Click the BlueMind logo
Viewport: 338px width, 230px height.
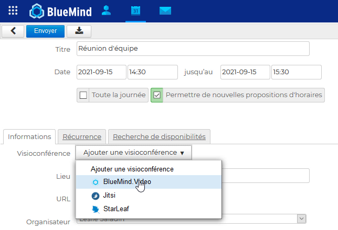pyautogui.click(x=60, y=10)
